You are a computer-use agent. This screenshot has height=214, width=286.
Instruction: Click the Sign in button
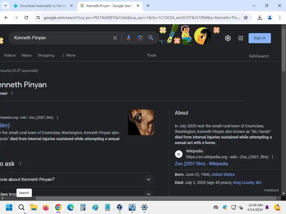(259, 38)
